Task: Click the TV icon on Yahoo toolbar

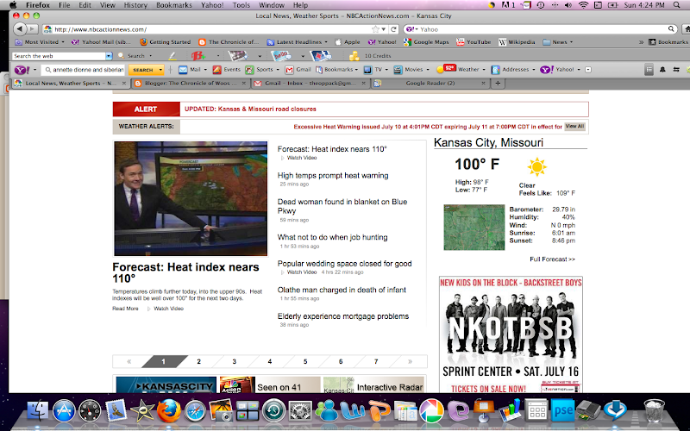Action: (x=367, y=70)
